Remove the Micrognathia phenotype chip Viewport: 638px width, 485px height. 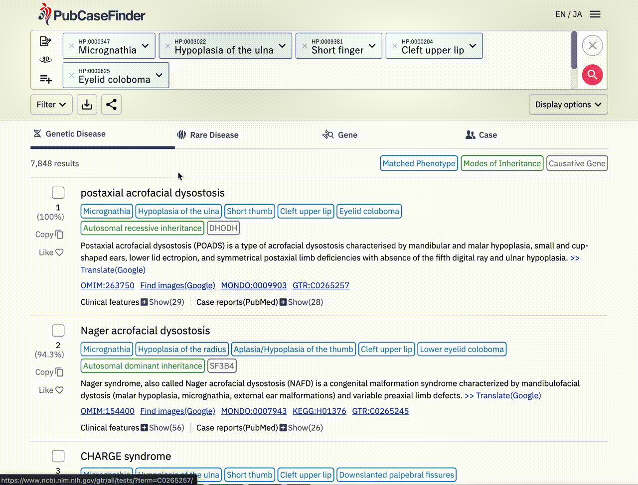[72, 46]
